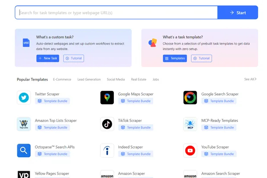The width and height of the screenshot is (267, 178).
Task: Open the Octoparse Search APIs magnifier icon
Action: [24, 150]
